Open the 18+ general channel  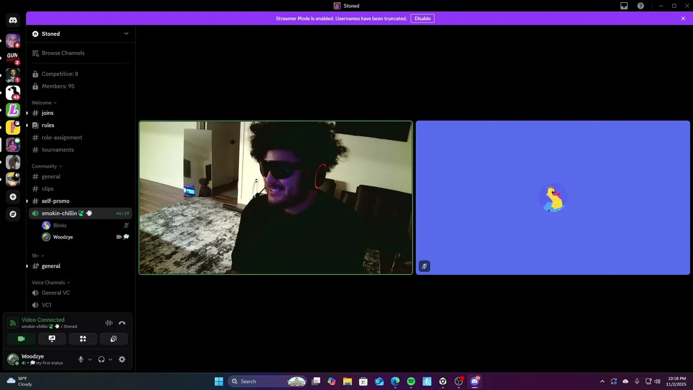pos(80,266)
